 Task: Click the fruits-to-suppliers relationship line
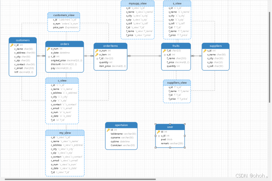tap(196, 56)
